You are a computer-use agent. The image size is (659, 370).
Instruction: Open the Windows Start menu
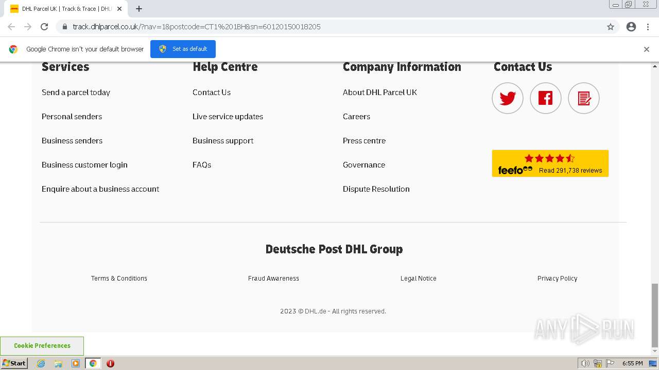14,363
